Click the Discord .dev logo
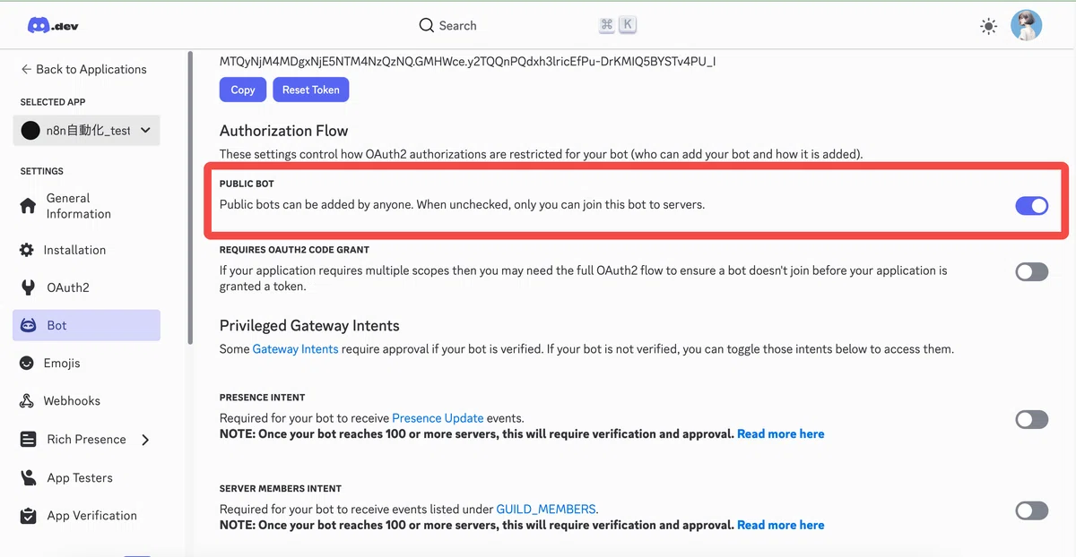The width and height of the screenshot is (1076, 557). 53,26
